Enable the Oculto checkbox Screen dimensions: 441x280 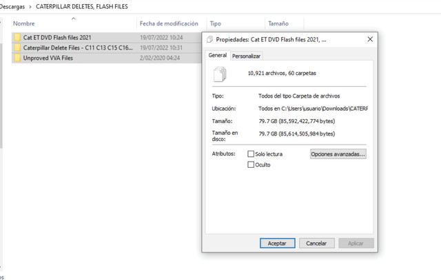[251, 164]
